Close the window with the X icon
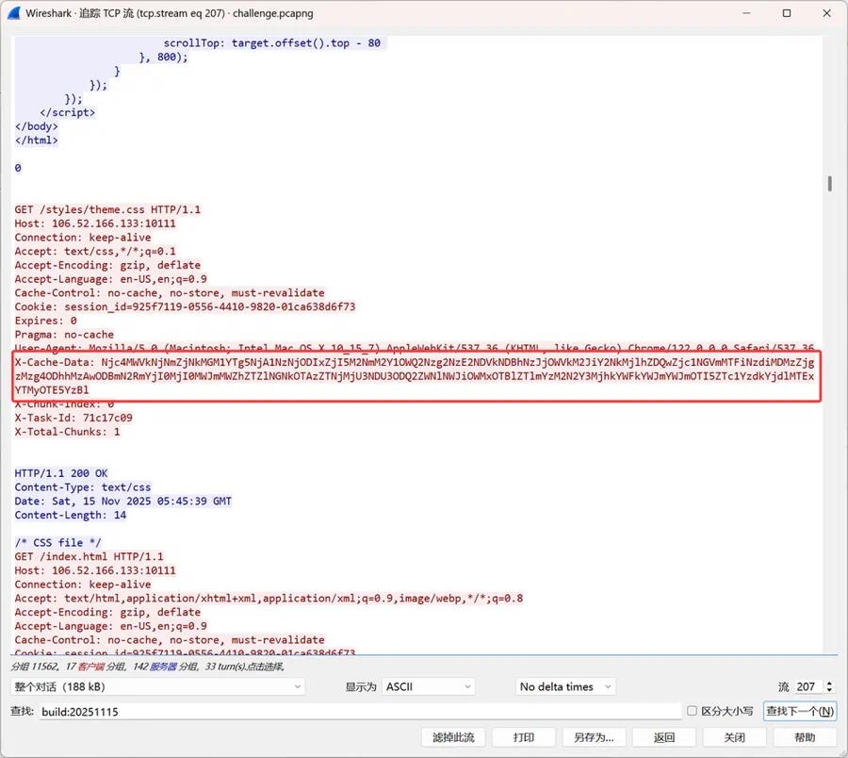 pyautogui.click(x=826, y=13)
